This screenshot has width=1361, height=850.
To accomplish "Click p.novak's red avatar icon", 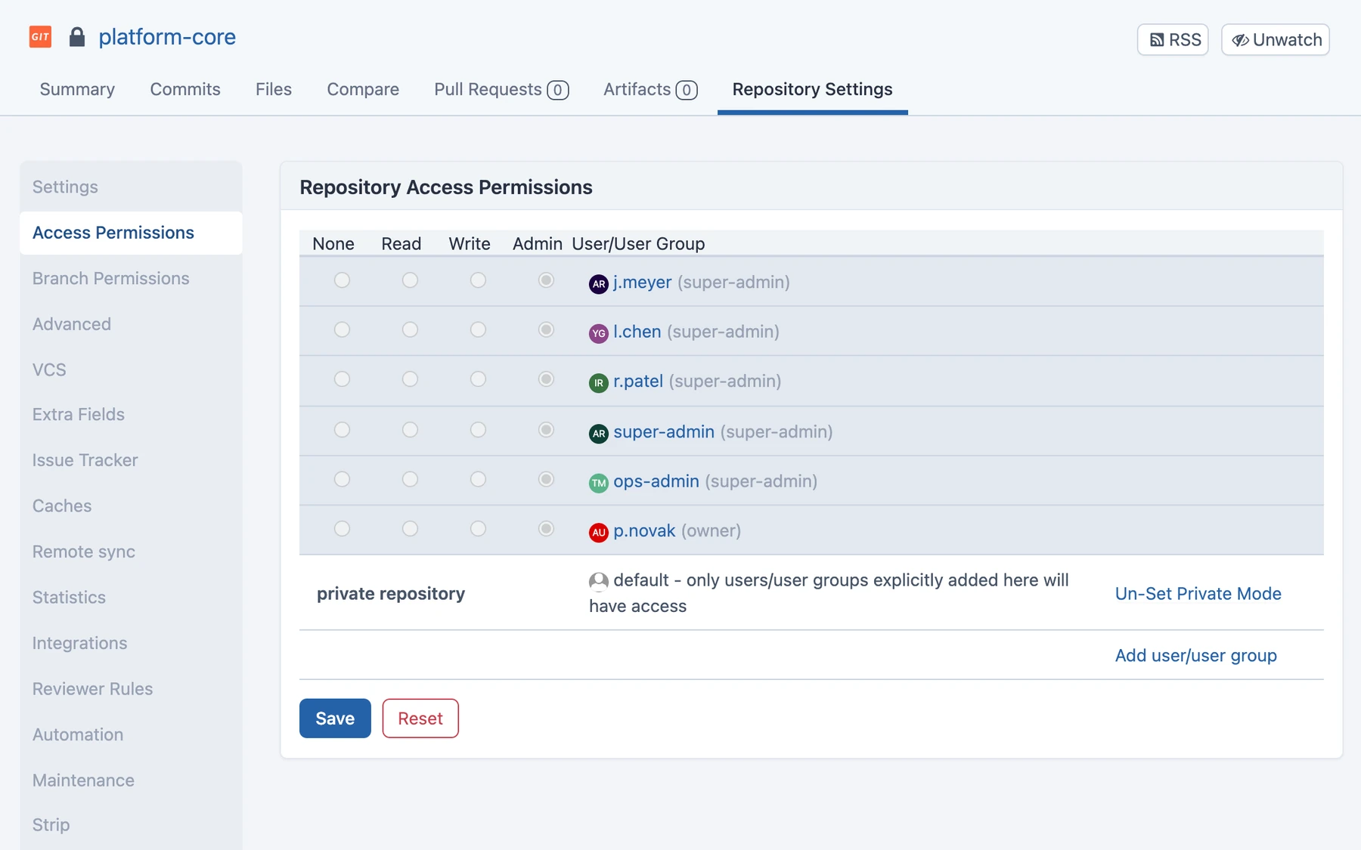I will tap(598, 533).
